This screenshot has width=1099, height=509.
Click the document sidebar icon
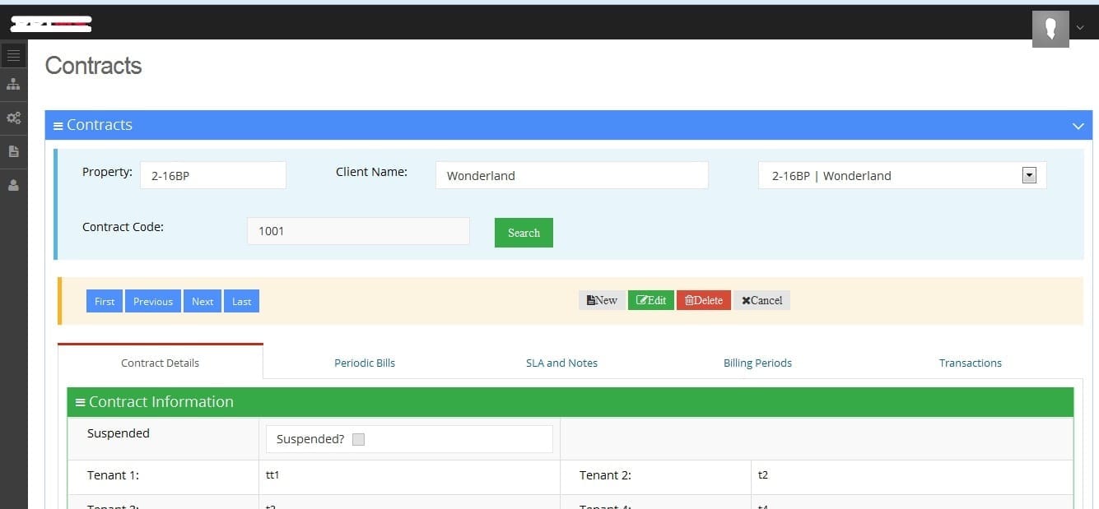click(13, 152)
